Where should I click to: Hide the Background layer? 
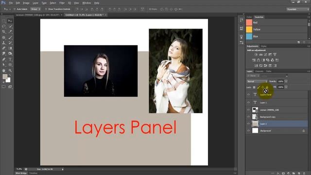coord(248,131)
